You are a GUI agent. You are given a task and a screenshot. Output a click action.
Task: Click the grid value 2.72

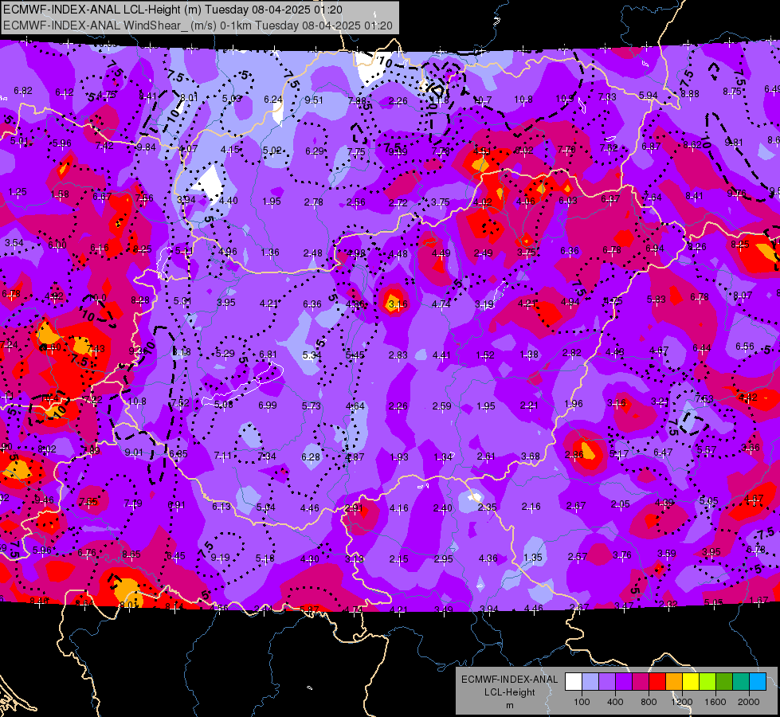[x=398, y=202]
